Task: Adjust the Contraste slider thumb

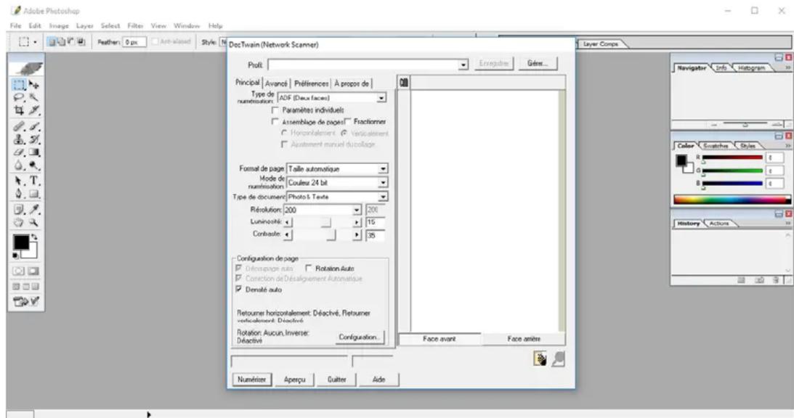Action: coord(331,235)
